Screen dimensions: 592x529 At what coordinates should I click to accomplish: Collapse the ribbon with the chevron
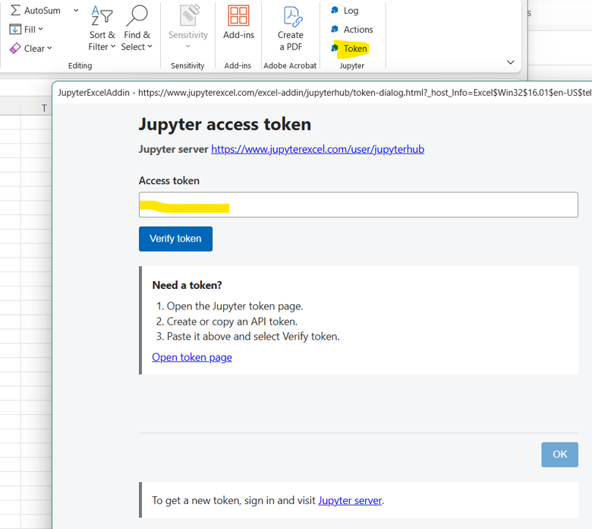tap(511, 62)
